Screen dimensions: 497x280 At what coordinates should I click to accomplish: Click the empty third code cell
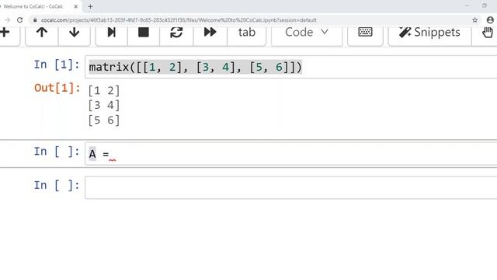click(x=291, y=187)
